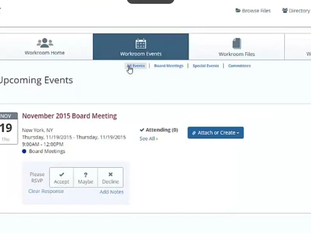Screen dimensions: 311x233
Task: Click the Workroom Events calendar icon
Action: [141, 43]
